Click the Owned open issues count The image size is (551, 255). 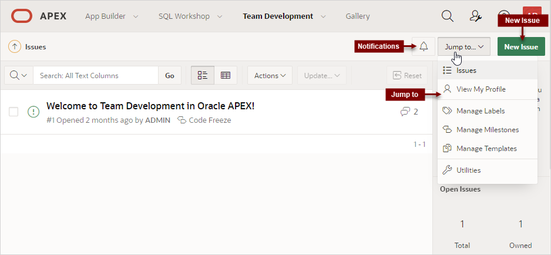(x=520, y=224)
